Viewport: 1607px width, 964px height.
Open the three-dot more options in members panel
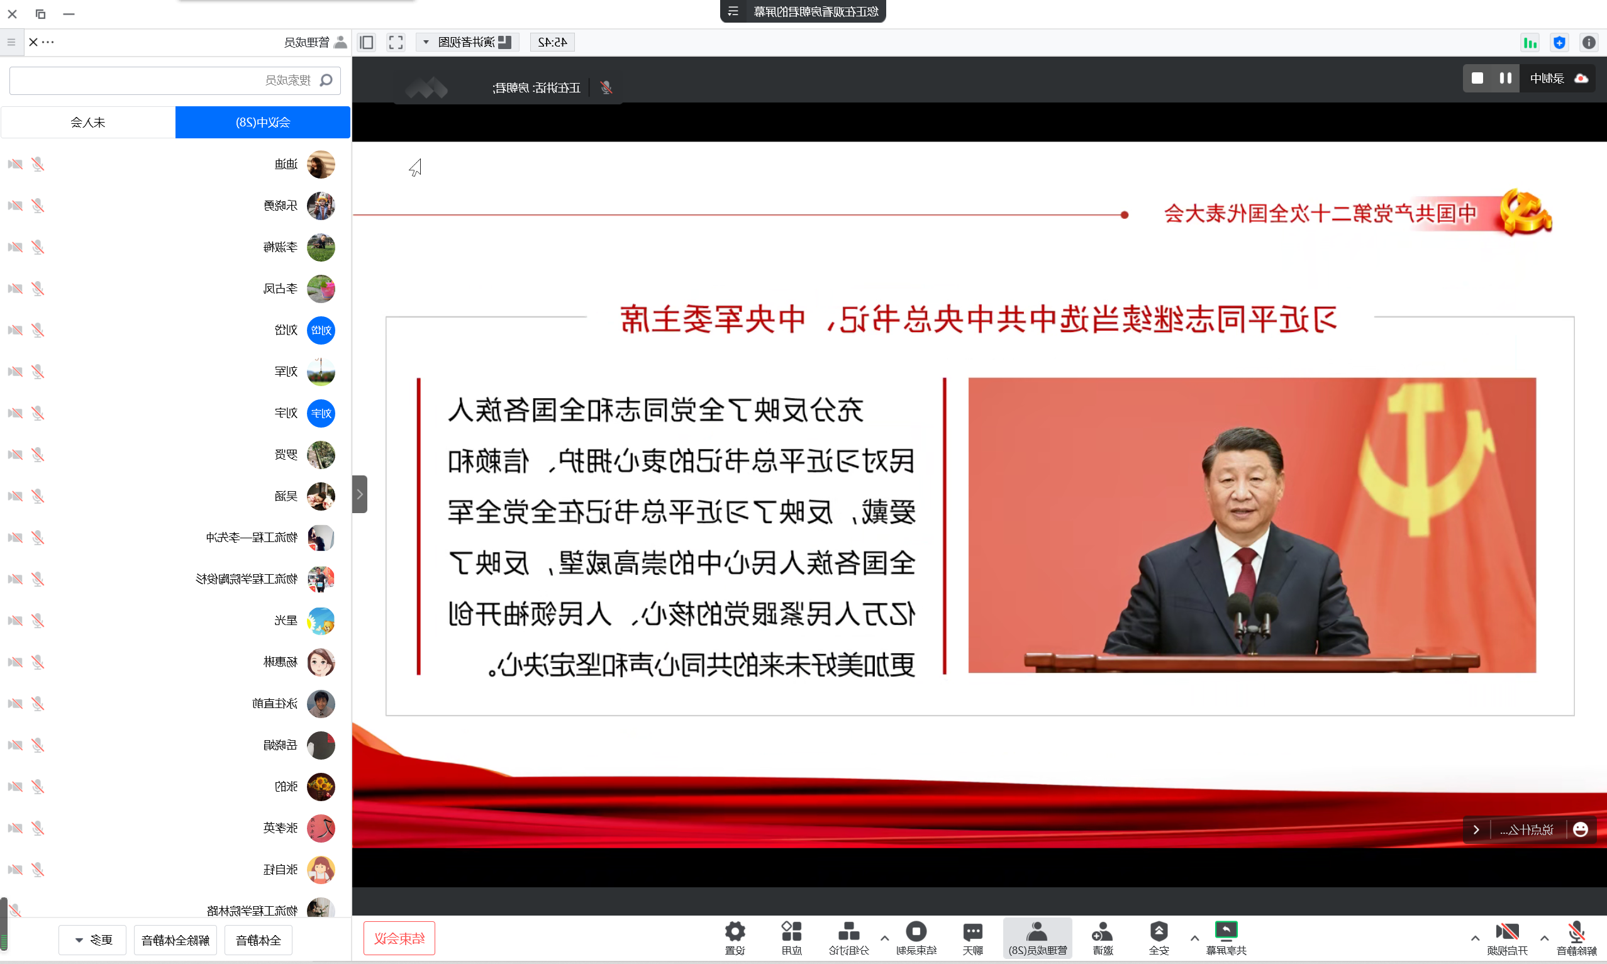pyautogui.click(x=48, y=42)
